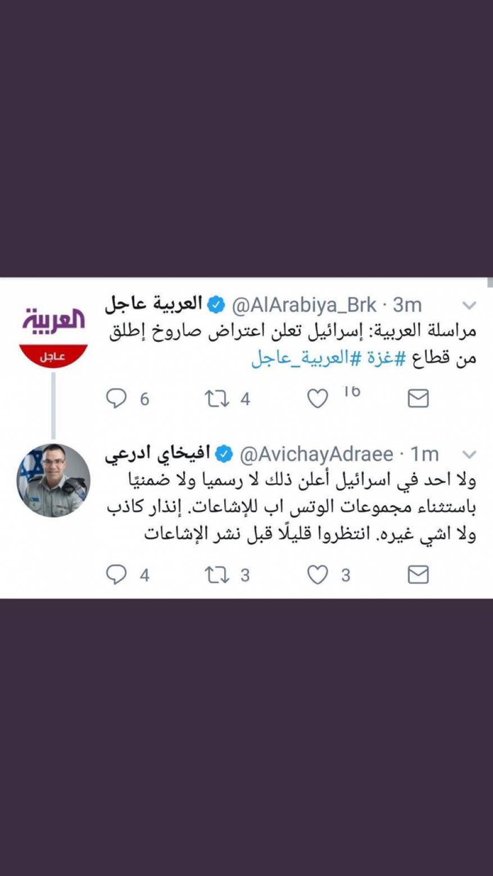View Avichay Adraee profile photo
Image resolution: width=493 pixels, height=876 pixels.
pos(53,480)
